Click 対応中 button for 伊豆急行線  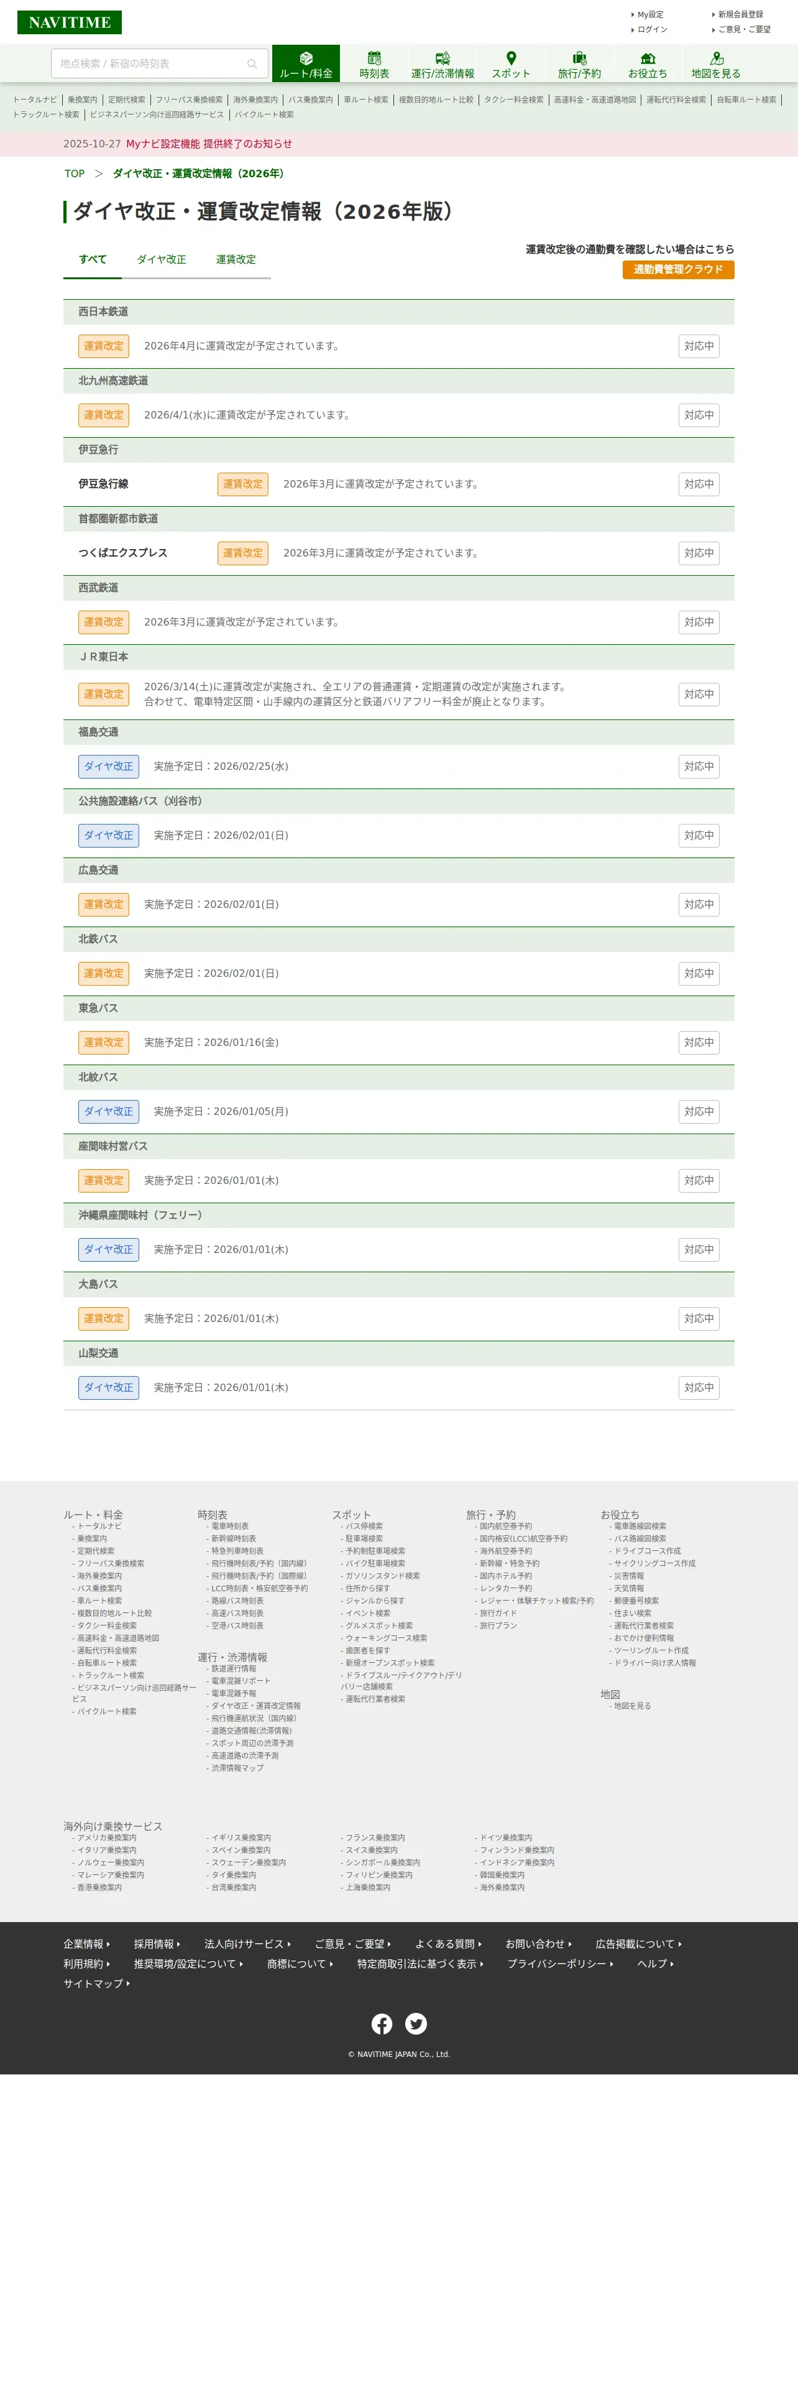pos(699,484)
